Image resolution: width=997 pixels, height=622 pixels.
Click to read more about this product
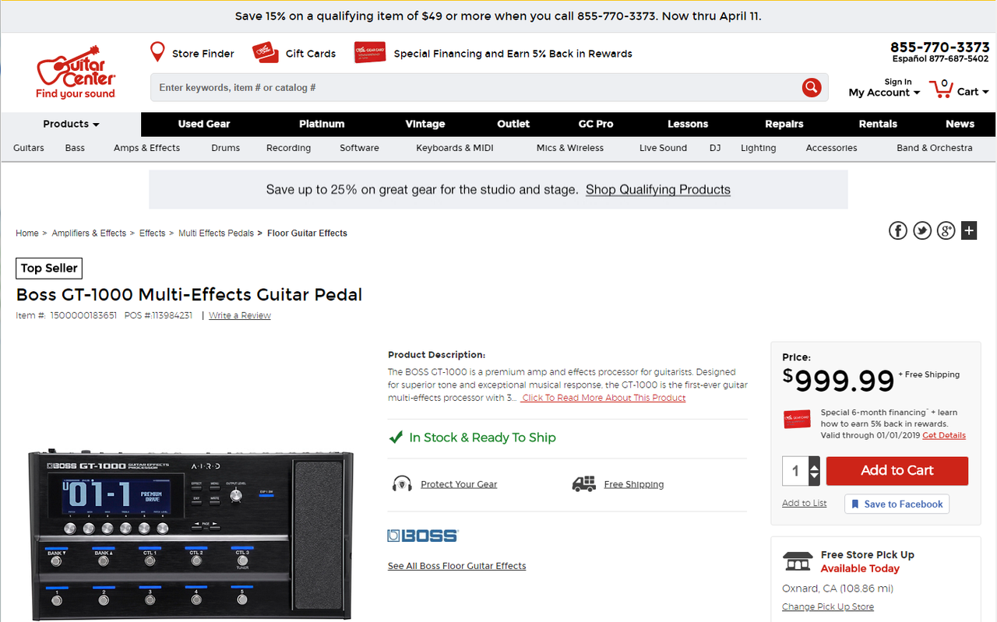[x=604, y=398]
